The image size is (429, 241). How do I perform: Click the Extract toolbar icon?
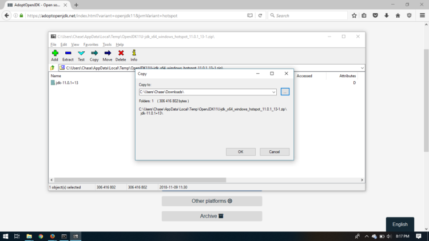[x=68, y=53]
